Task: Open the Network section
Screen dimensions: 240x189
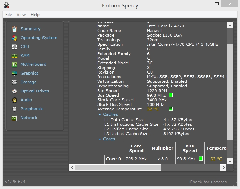Action: (29, 118)
